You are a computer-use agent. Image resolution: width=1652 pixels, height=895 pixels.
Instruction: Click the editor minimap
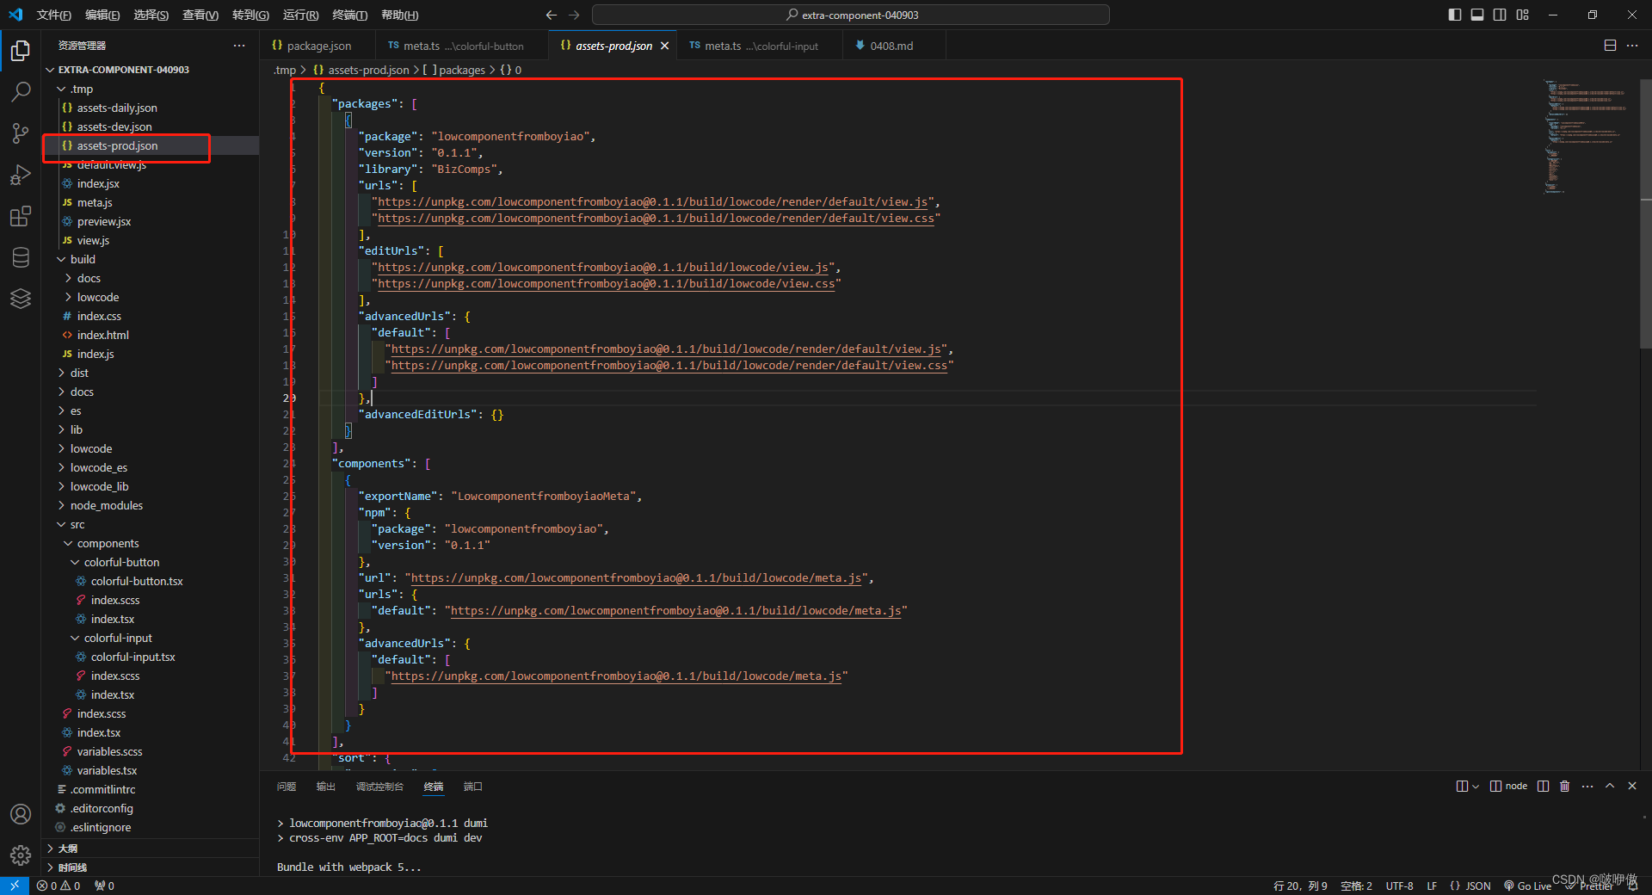pyautogui.click(x=1585, y=138)
